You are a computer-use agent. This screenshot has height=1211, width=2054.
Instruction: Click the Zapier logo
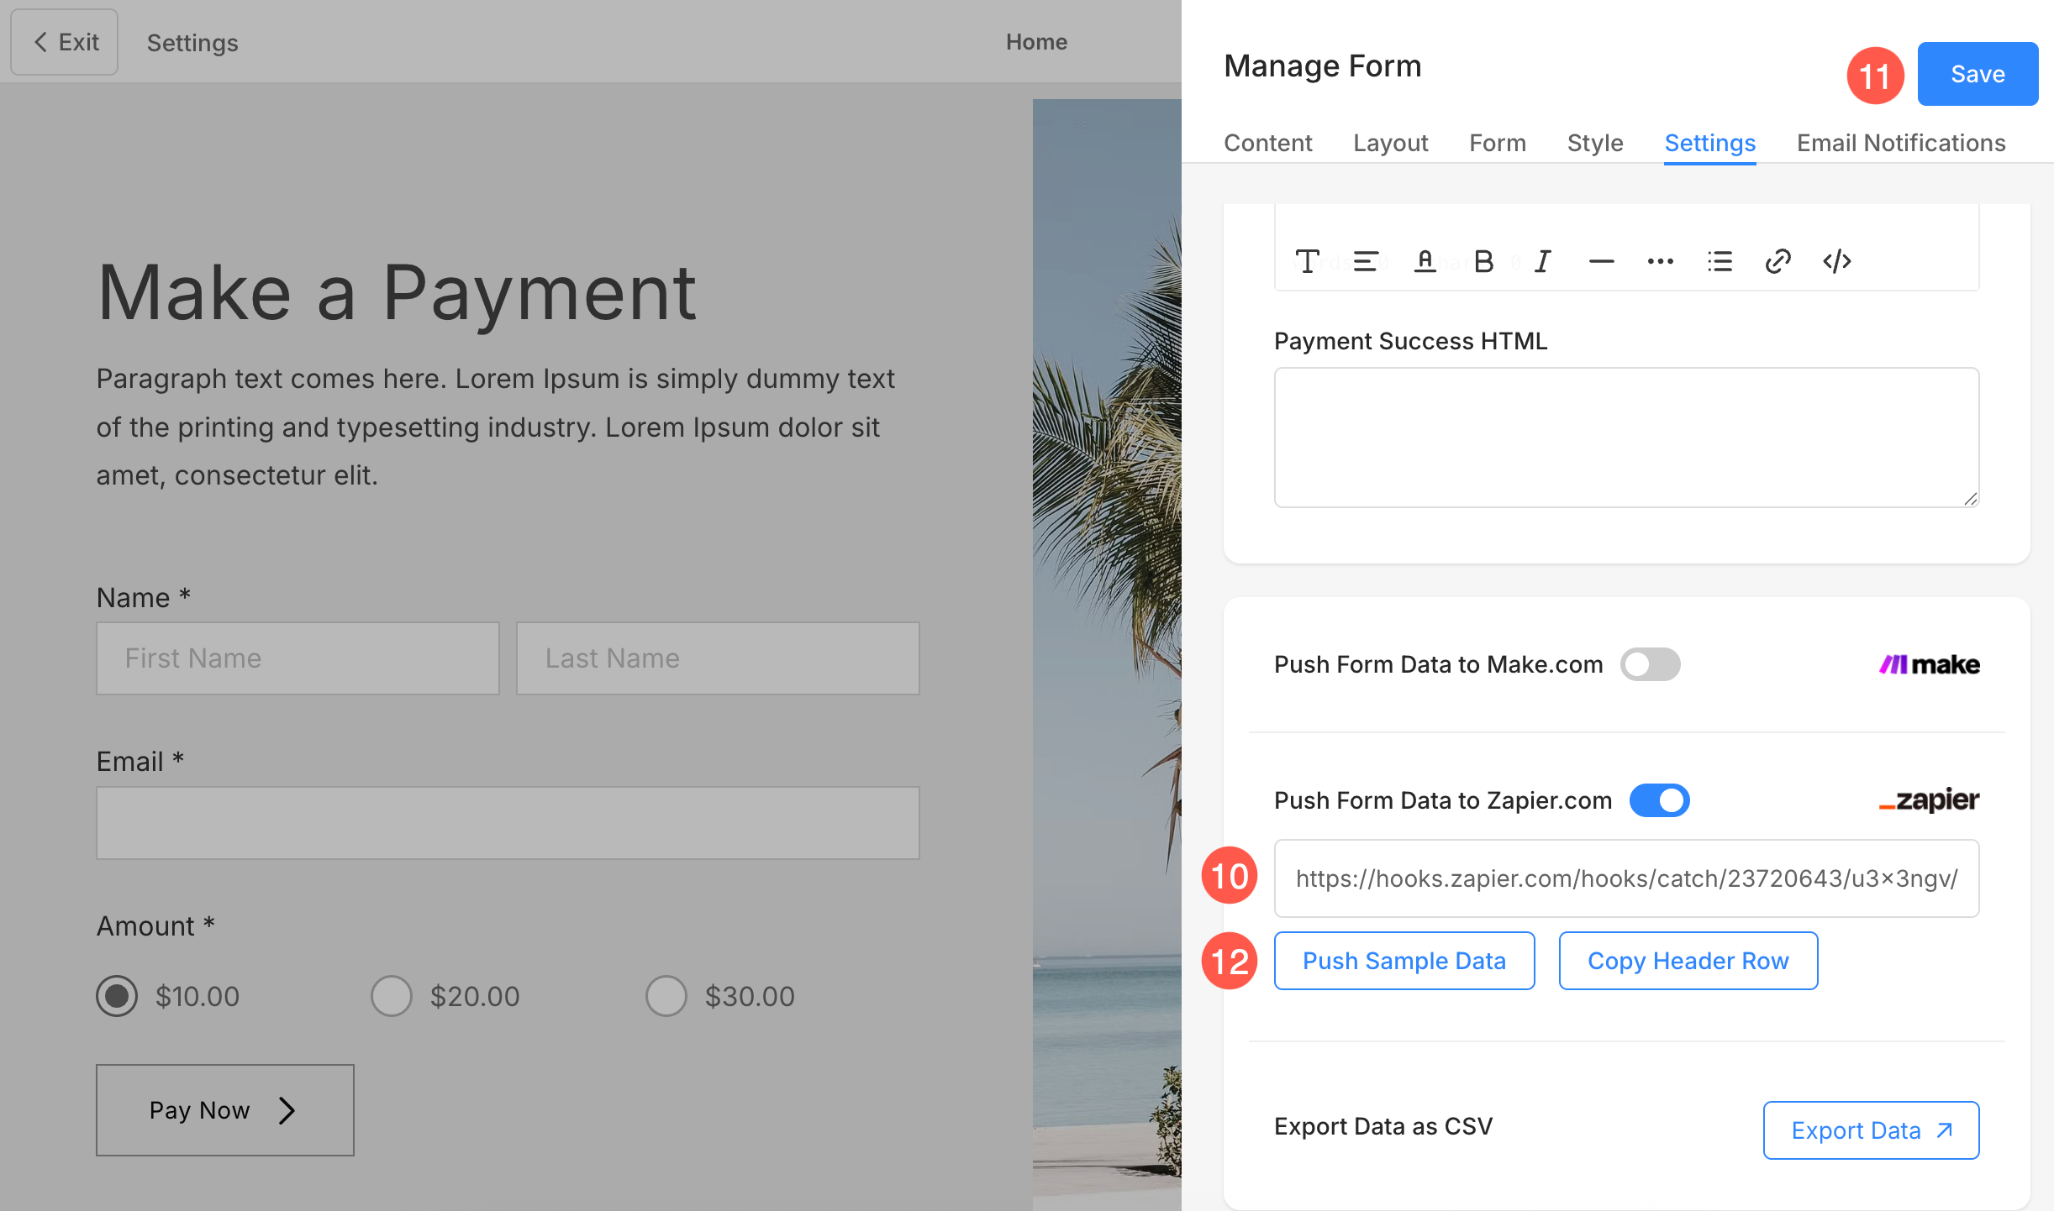point(1929,800)
